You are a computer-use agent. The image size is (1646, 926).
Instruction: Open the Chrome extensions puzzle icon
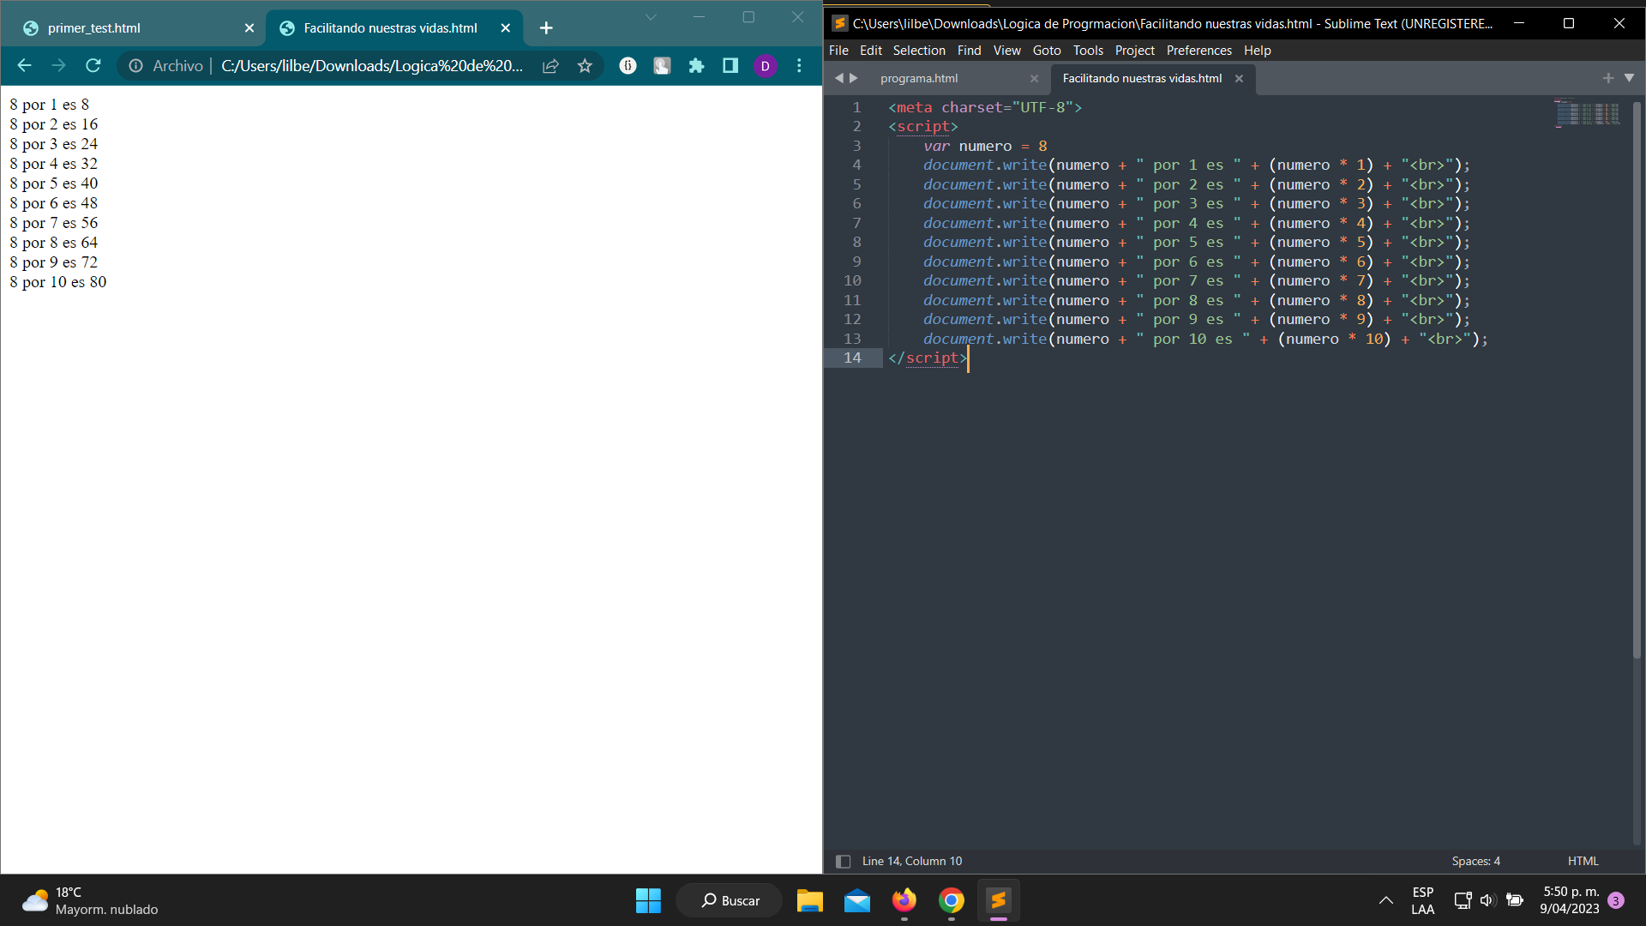(x=696, y=66)
